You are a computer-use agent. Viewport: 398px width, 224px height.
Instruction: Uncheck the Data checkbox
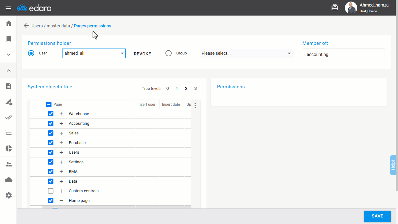[51, 181]
